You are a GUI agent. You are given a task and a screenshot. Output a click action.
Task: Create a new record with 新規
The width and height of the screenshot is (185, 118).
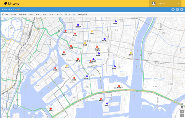[x=38, y=14]
